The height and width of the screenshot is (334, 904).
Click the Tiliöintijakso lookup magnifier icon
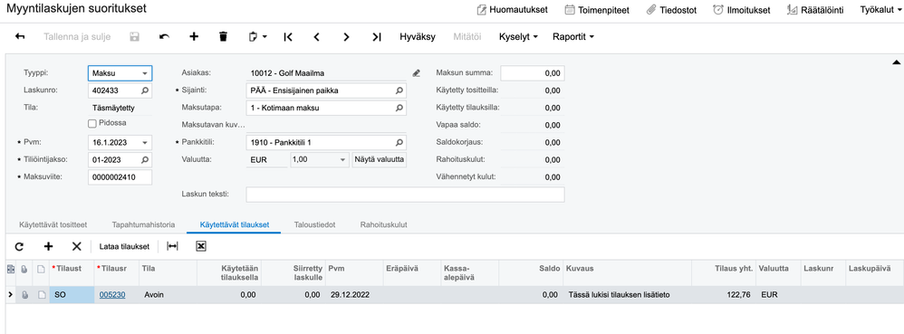pos(145,159)
